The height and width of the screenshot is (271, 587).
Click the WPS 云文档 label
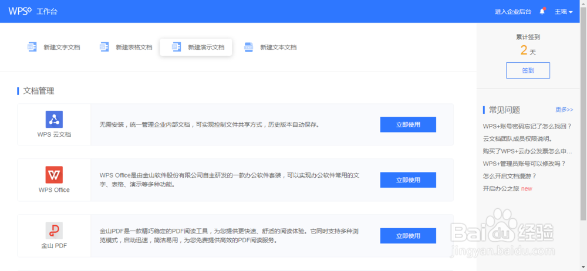pyautogui.click(x=54, y=135)
